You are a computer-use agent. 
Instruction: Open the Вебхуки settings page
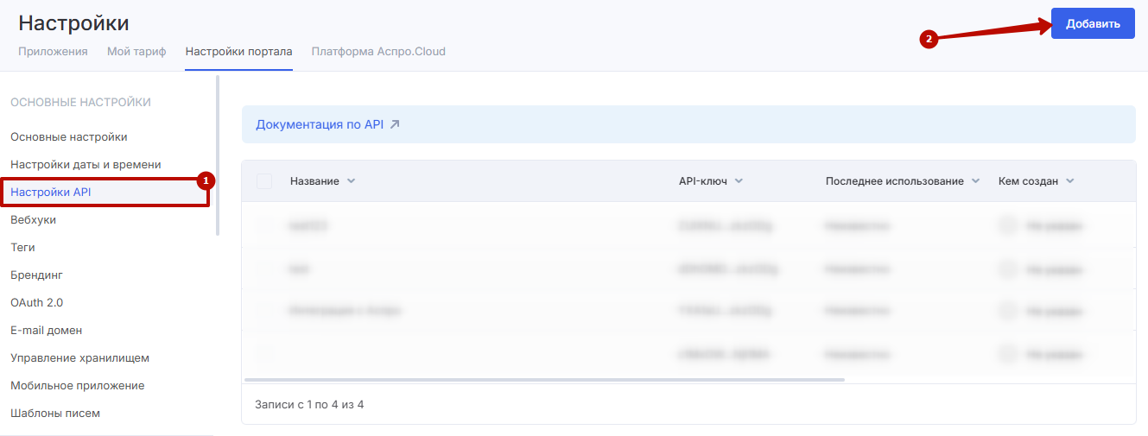pos(33,219)
